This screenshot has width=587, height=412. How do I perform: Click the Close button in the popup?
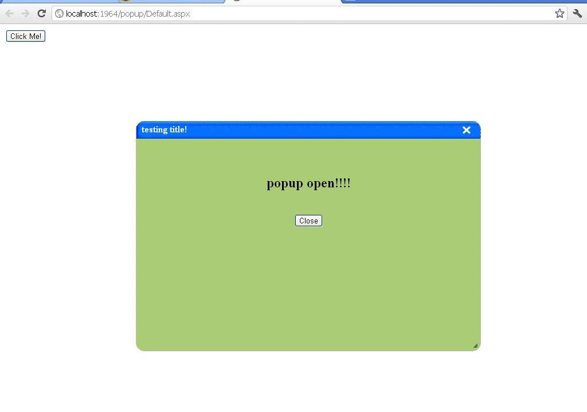[308, 221]
